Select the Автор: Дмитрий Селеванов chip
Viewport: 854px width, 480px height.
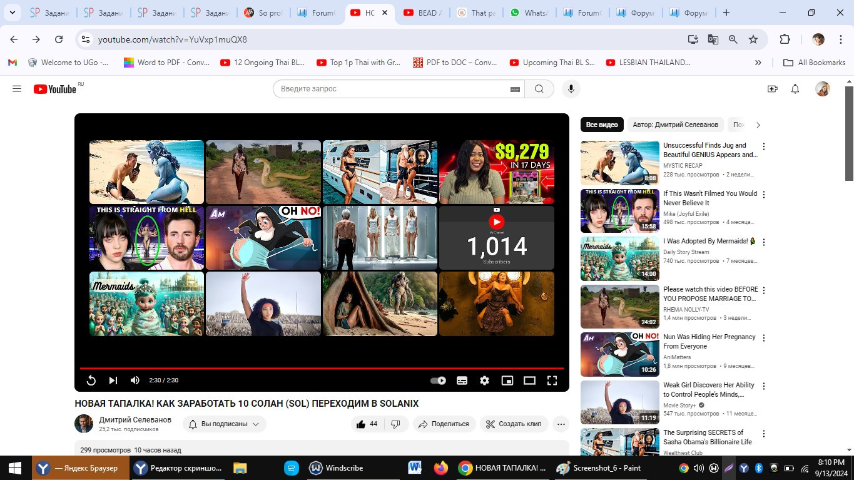click(x=675, y=125)
